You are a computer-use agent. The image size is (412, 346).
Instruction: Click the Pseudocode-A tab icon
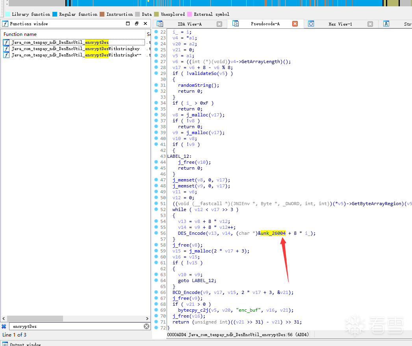[236, 24]
